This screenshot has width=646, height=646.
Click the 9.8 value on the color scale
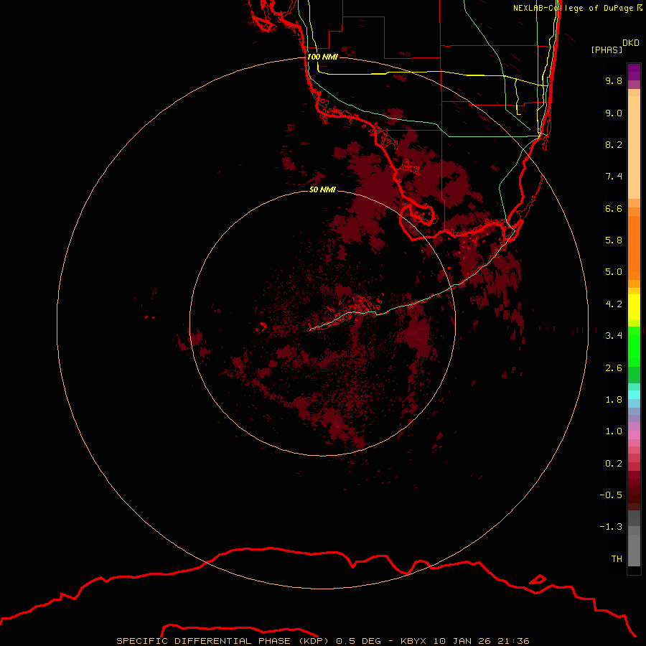click(614, 80)
